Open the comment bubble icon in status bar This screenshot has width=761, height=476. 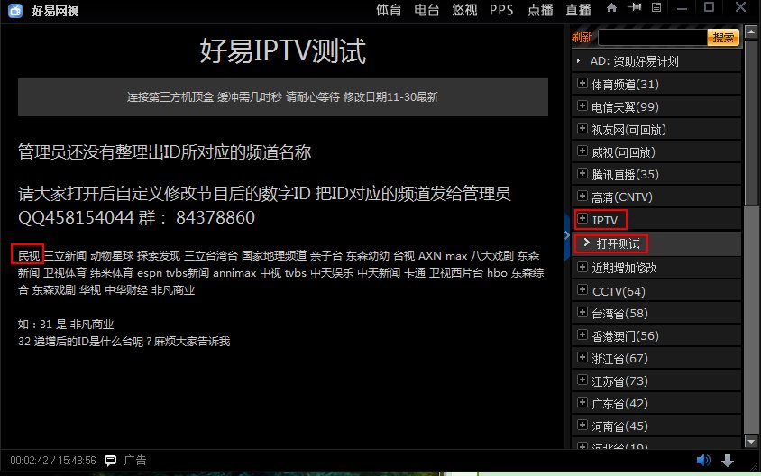pos(110,461)
